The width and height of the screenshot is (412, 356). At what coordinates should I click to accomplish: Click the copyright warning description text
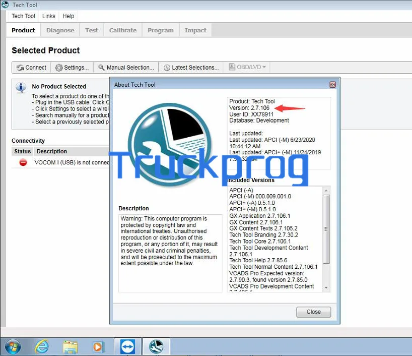(x=169, y=241)
